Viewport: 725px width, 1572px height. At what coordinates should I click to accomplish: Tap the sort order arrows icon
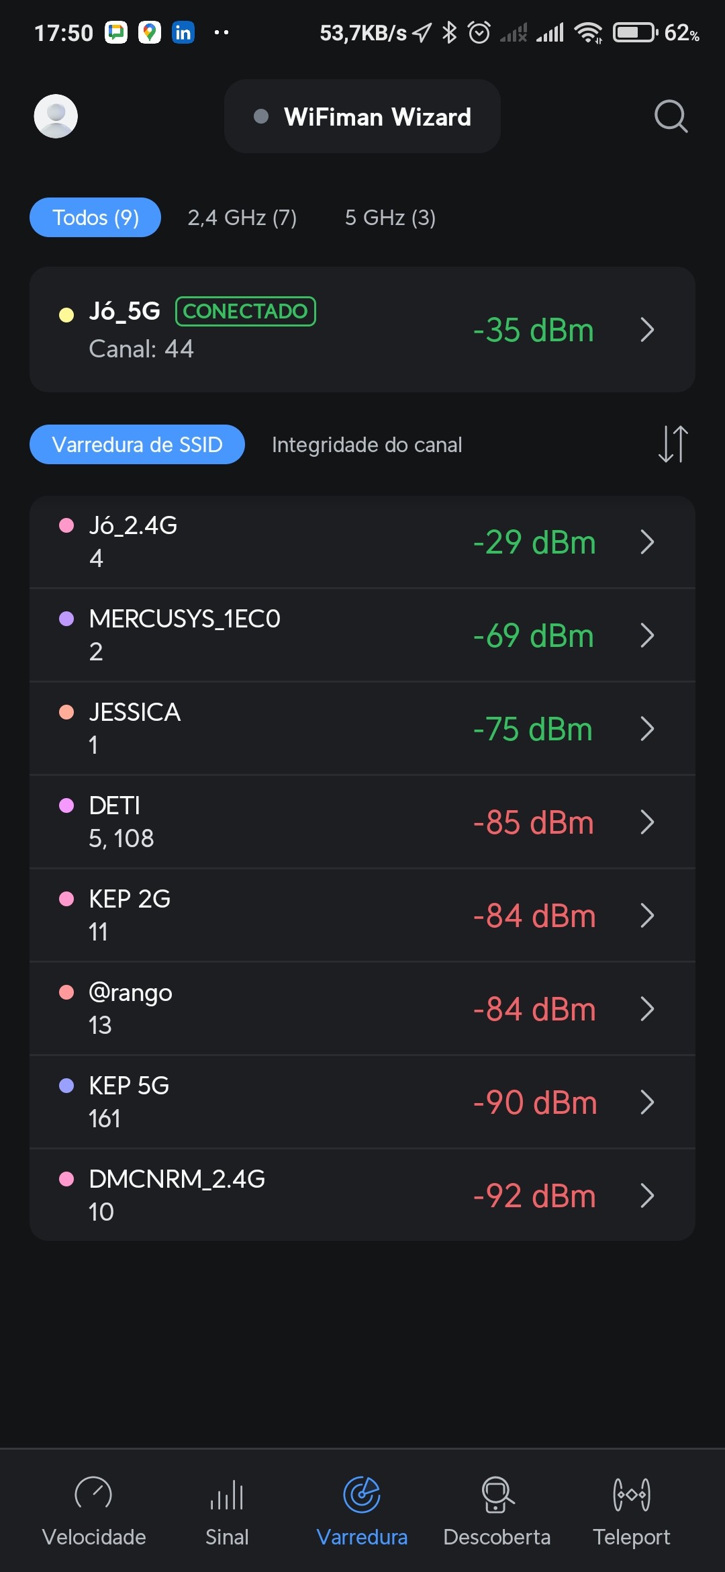[x=673, y=444]
